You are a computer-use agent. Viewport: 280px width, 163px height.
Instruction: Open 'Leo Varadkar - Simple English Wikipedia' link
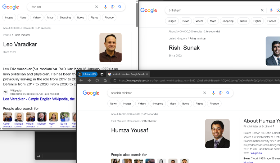tap(39, 99)
